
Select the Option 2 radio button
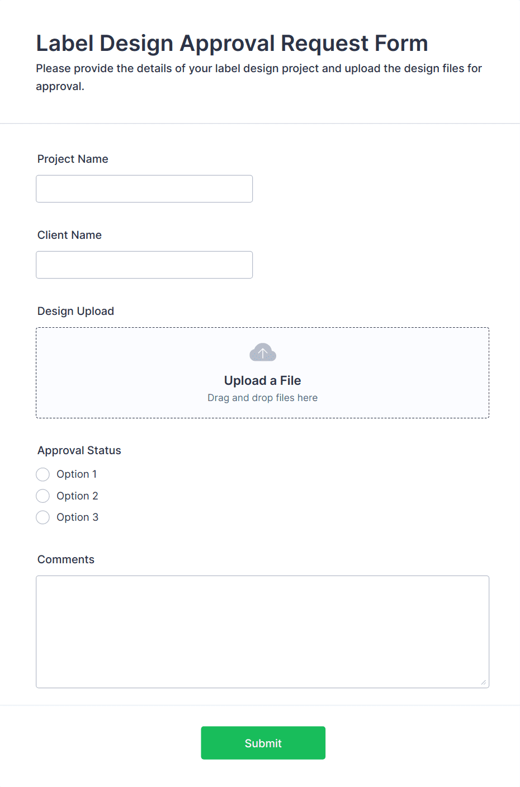42,496
